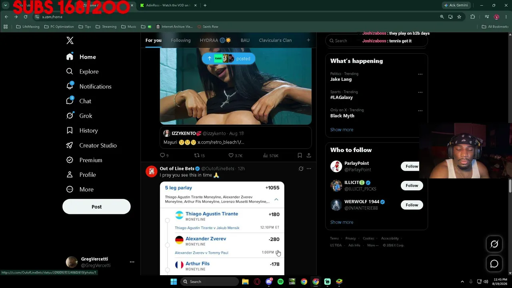Open the Streaming bookmarks folder
The width and height of the screenshot is (512, 288).
pyautogui.click(x=106, y=27)
